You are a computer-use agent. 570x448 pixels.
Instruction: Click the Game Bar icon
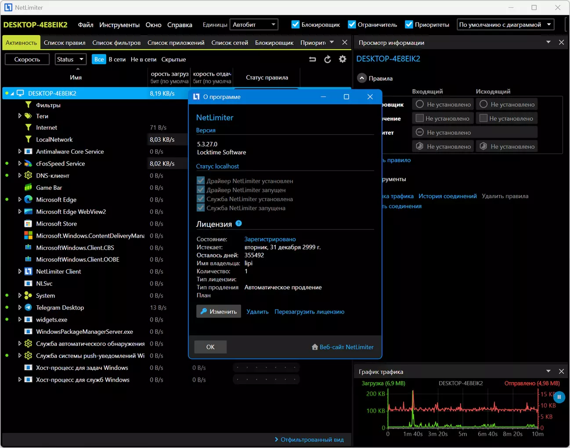click(28, 188)
